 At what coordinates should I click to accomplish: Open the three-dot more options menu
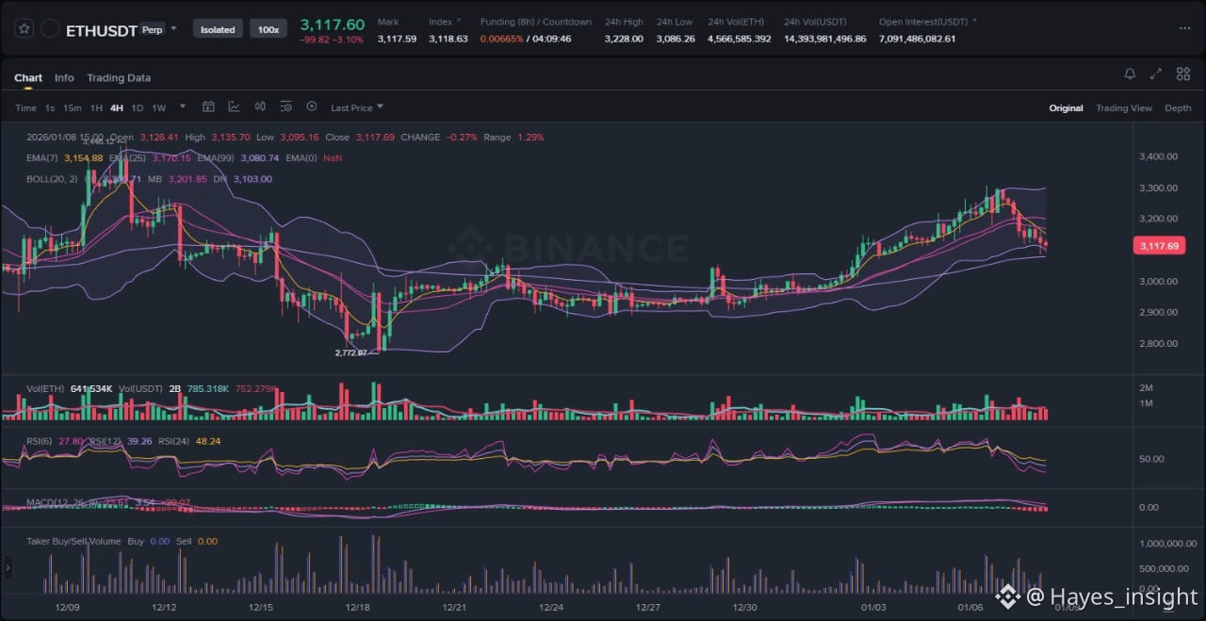point(1184,29)
